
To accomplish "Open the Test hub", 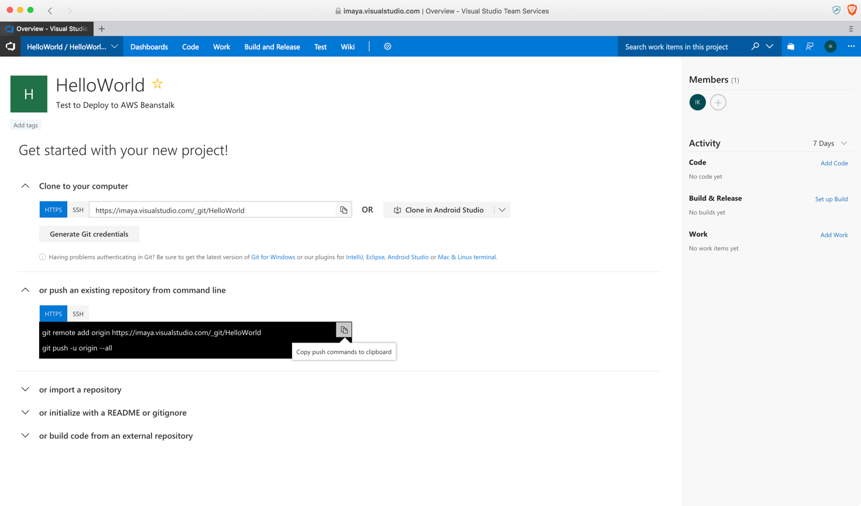I will coord(320,46).
